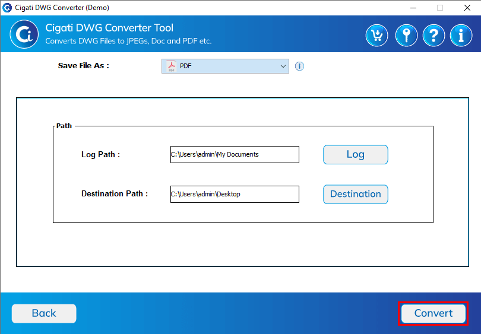Open help via the question mark icon
This screenshot has height=334, width=481.
tap(433, 36)
